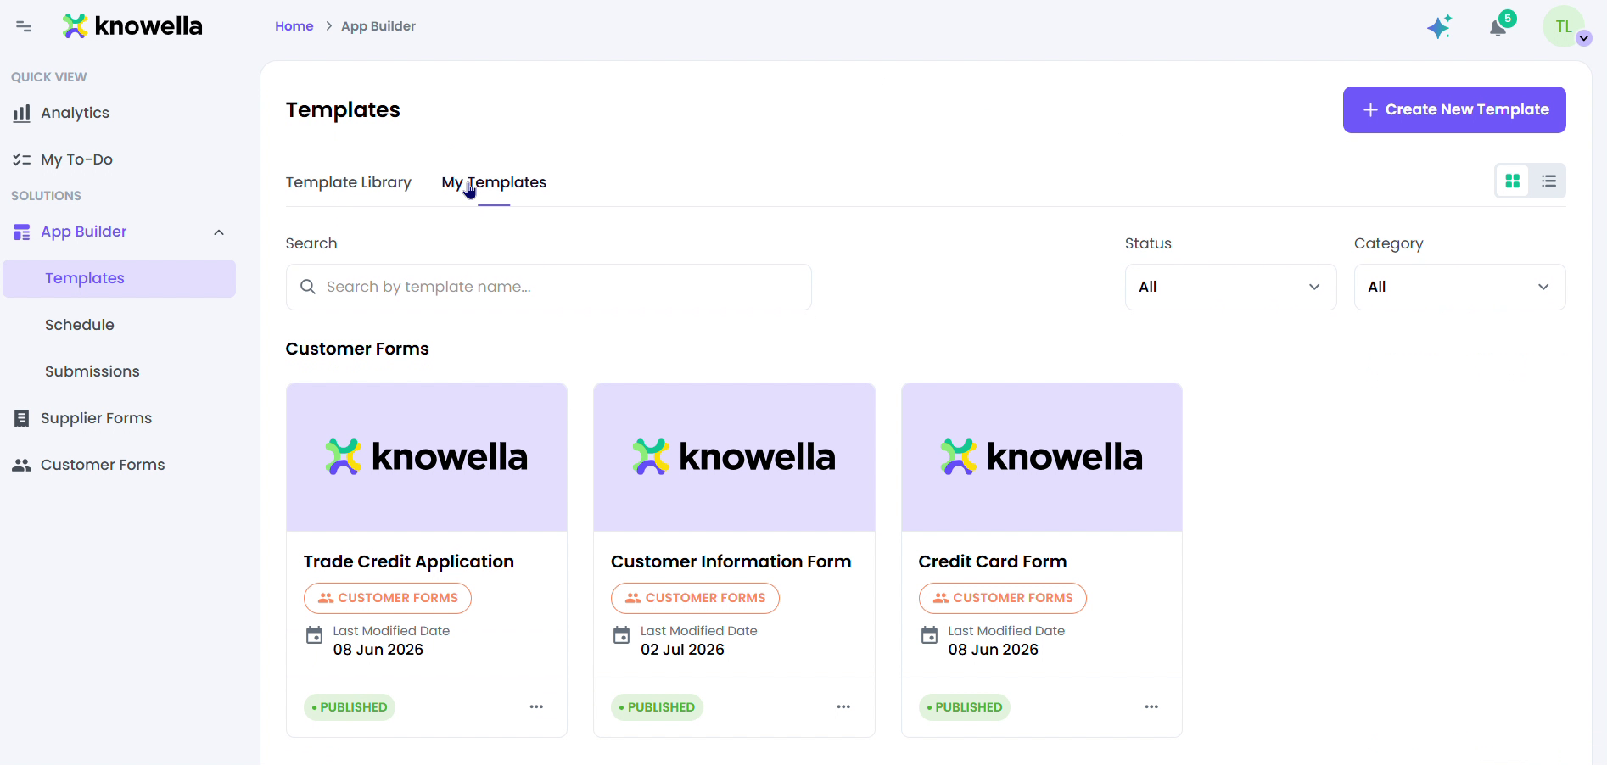The height and width of the screenshot is (765, 1607).
Task: Go to Home via breadcrumb link
Action: pyautogui.click(x=294, y=26)
